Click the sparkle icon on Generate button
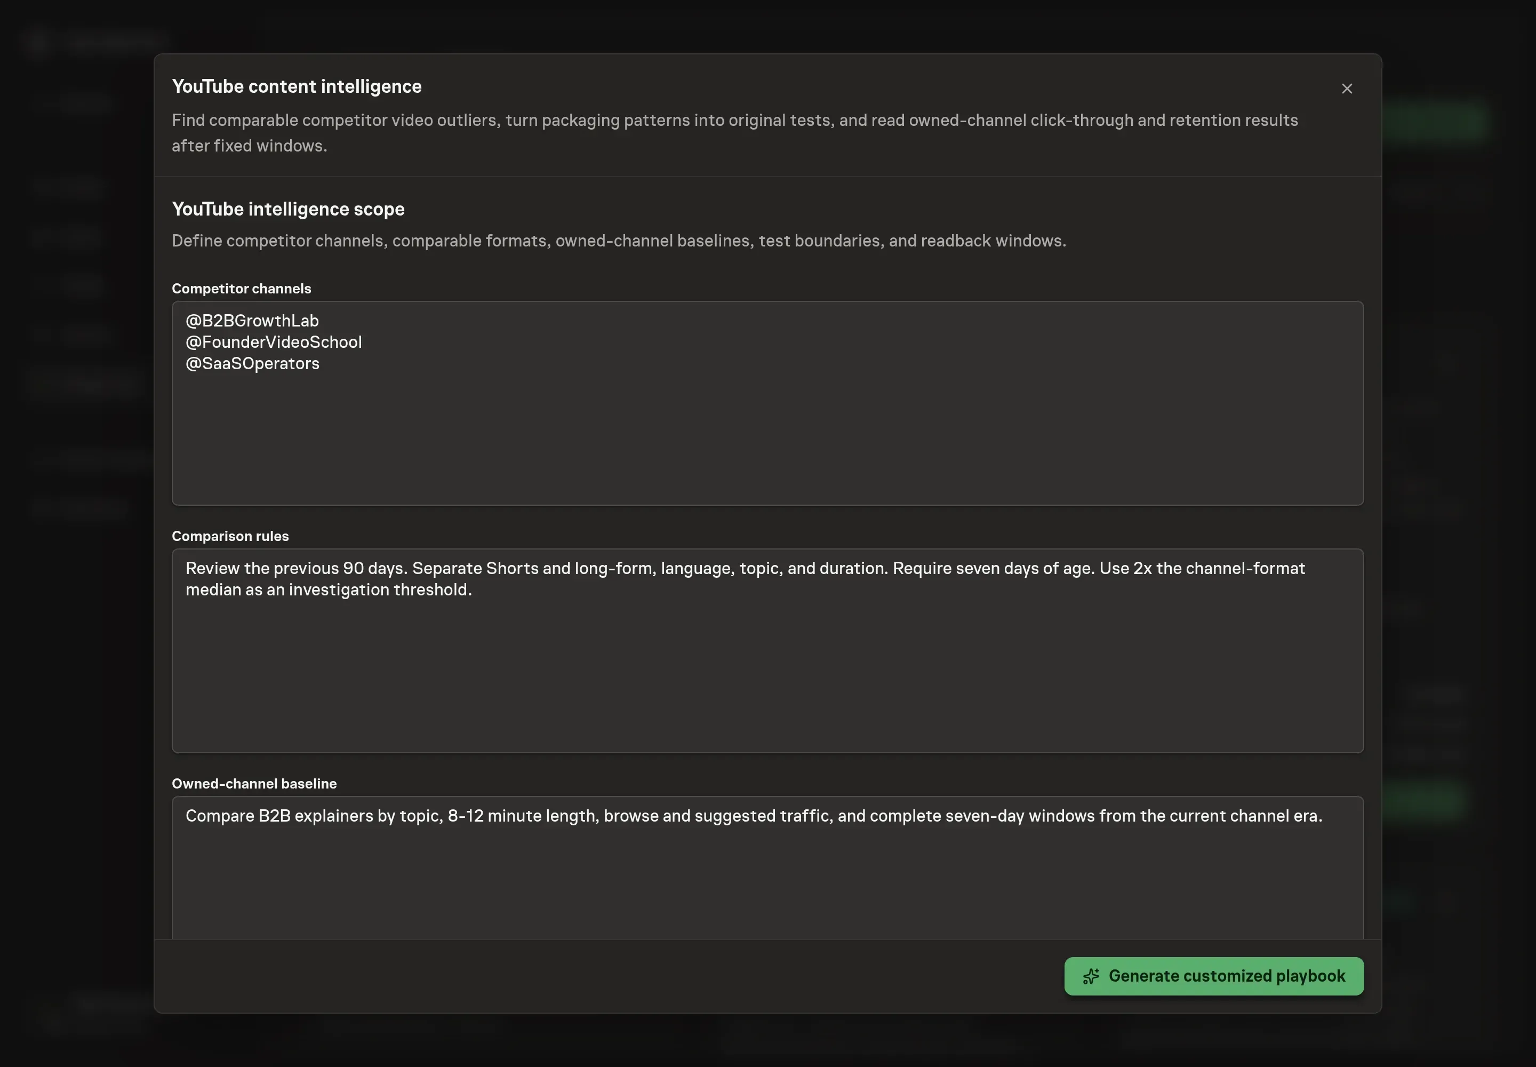This screenshot has height=1067, width=1536. [x=1091, y=976]
